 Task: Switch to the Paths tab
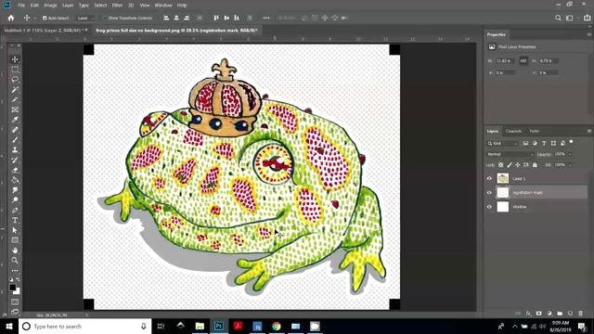tap(535, 131)
